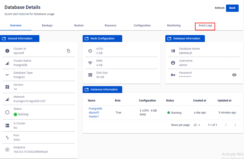Click the Endpoint target icon
244x159 pixels.
tap(7, 149)
